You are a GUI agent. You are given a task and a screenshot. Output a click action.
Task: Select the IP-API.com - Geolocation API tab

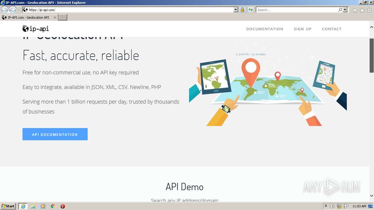click(x=28, y=17)
